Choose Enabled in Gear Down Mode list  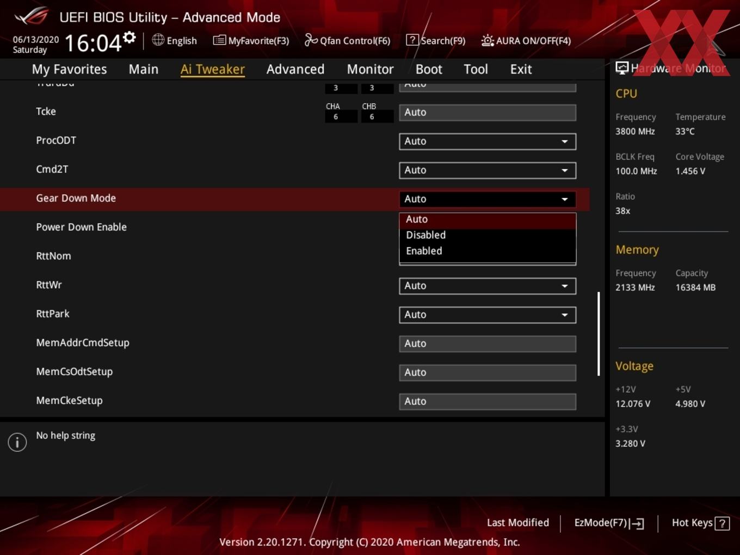(488, 251)
